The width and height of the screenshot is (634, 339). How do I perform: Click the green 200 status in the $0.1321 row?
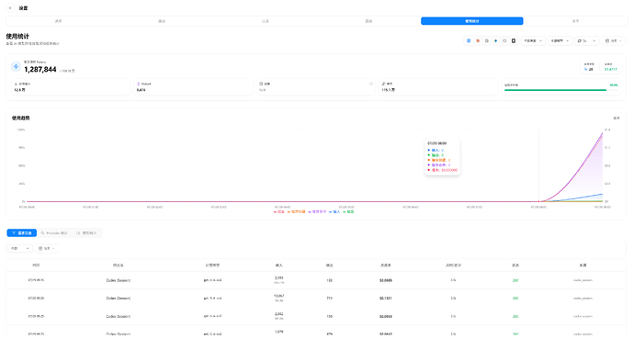pos(515,299)
